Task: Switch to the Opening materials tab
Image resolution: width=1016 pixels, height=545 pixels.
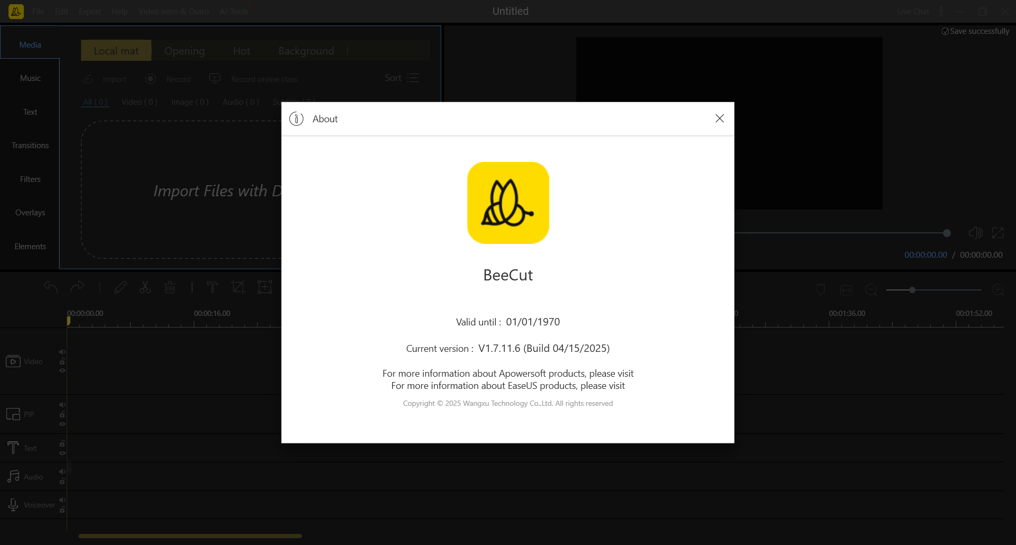Action: [x=184, y=51]
